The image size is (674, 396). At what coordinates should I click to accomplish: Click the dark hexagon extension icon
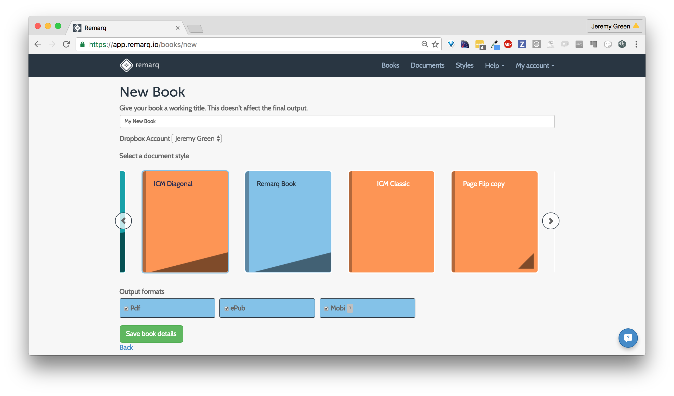coord(622,44)
